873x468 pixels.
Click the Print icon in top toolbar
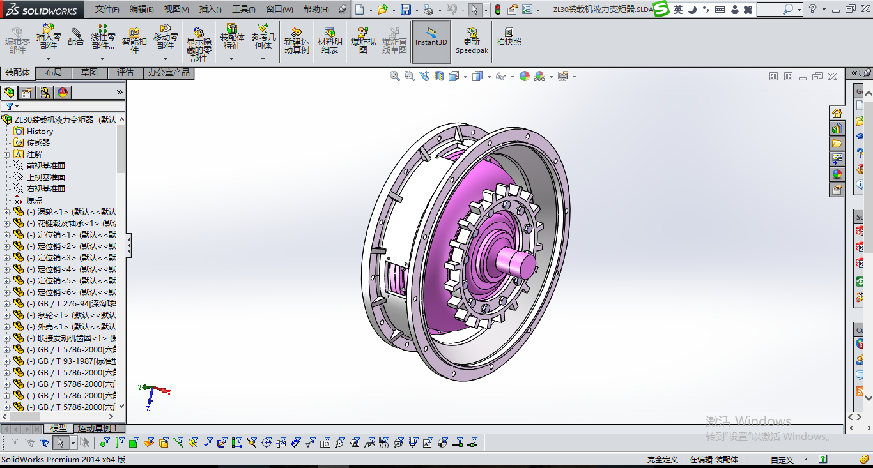pyautogui.click(x=428, y=10)
